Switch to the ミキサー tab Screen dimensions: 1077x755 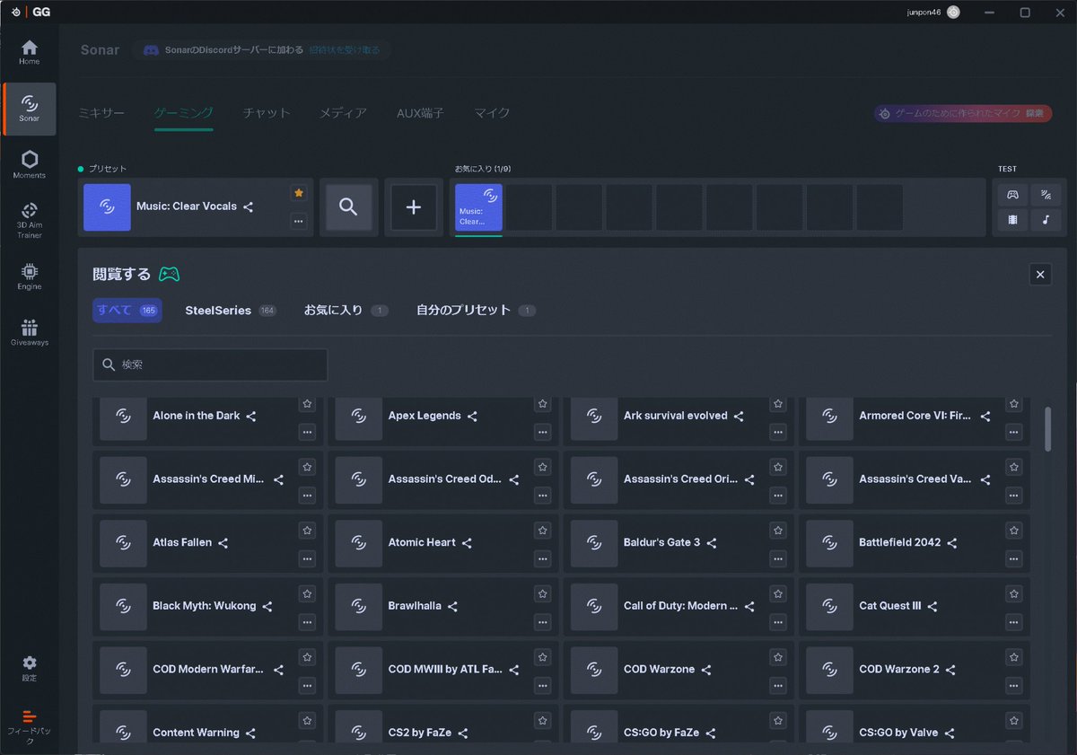tap(101, 113)
